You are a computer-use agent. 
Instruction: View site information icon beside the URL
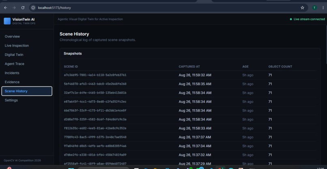[33, 8]
